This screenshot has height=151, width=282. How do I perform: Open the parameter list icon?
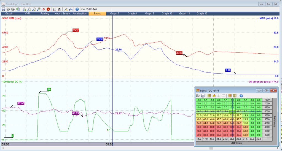click(55, 9)
